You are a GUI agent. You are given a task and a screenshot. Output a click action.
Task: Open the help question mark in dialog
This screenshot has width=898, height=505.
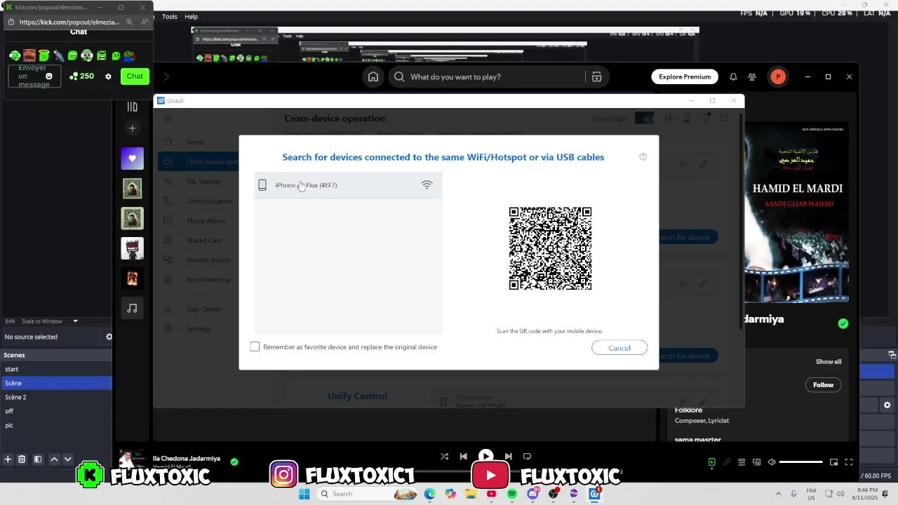[x=643, y=156]
